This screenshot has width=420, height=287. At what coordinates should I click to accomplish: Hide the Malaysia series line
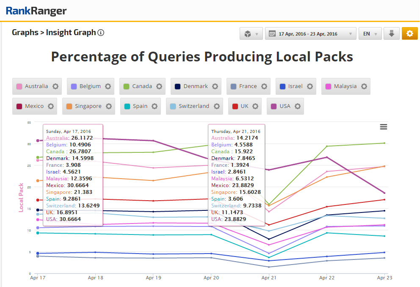coord(345,86)
